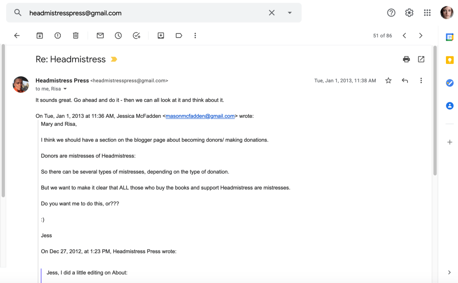Click the search field containing headmistresspress@gmail.com
Screen dimensions: 458x283
coord(143,13)
